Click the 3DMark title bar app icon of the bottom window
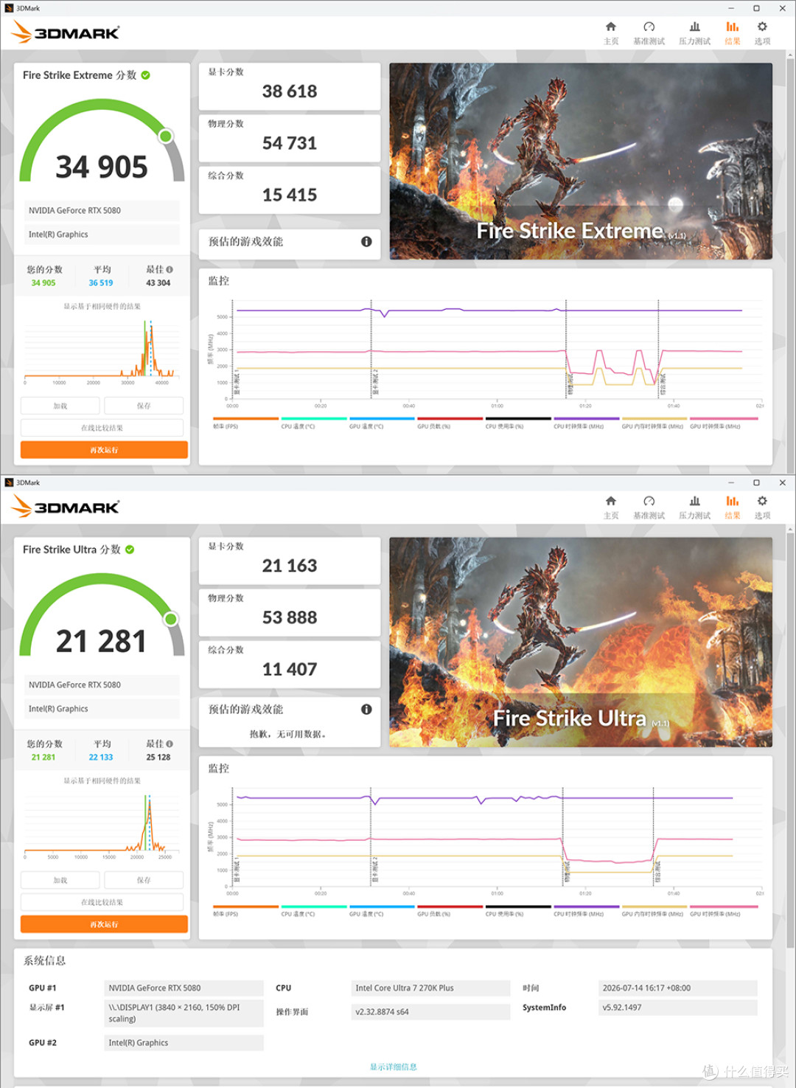The image size is (796, 1088). pos(9,482)
